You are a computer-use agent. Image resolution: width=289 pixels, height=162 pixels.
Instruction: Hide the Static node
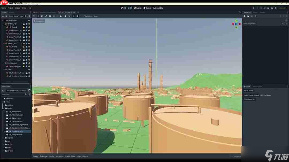(29, 70)
